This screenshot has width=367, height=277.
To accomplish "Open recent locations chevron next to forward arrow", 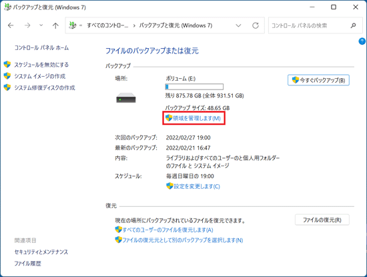I will coord(41,25).
